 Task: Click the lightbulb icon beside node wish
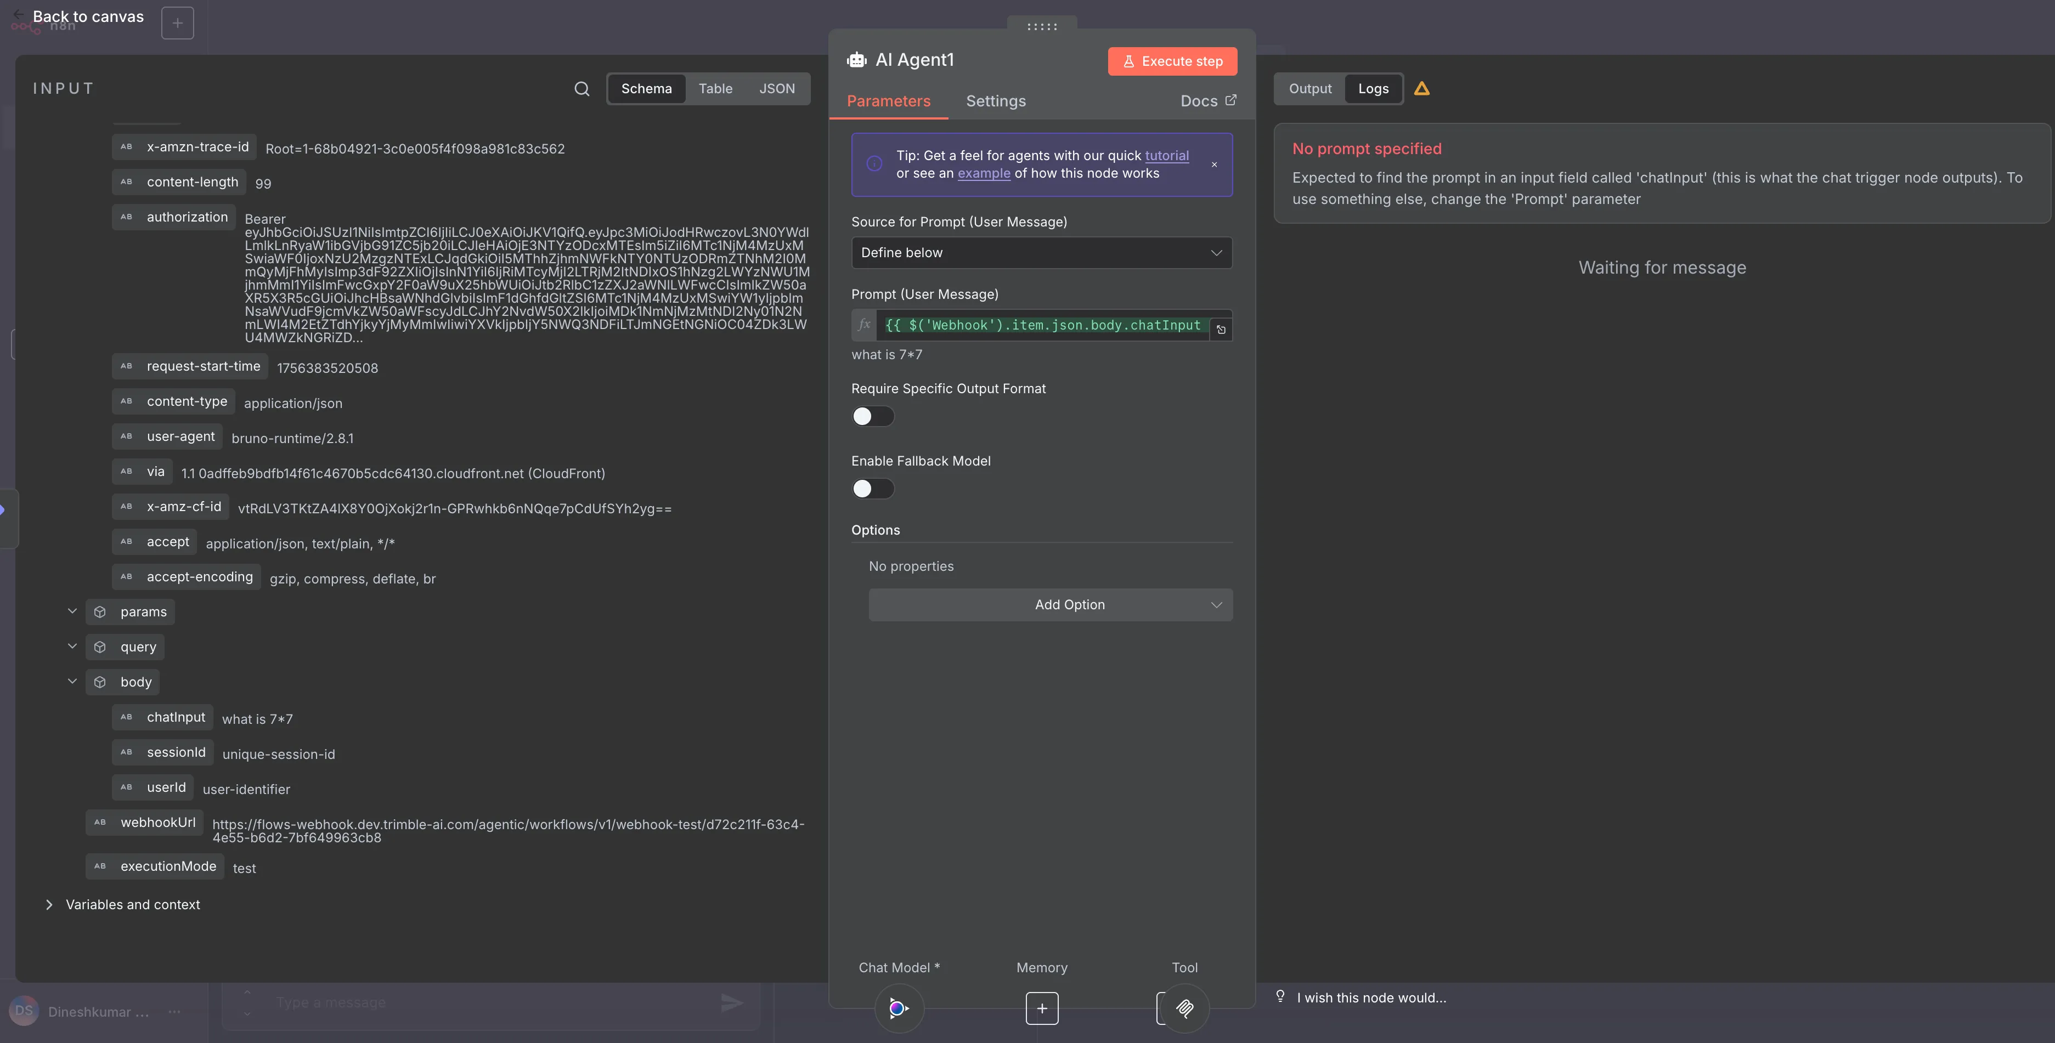click(x=1280, y=996)
